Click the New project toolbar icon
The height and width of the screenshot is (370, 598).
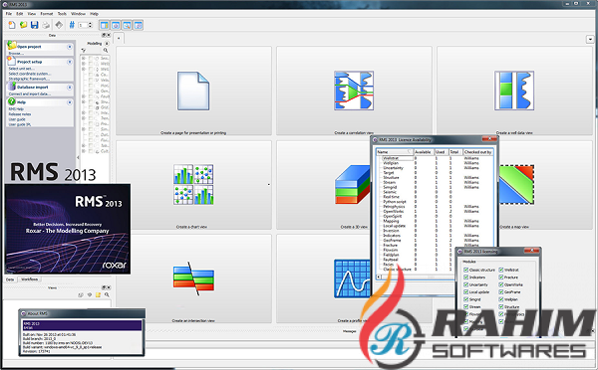click(x=12, y=25)
